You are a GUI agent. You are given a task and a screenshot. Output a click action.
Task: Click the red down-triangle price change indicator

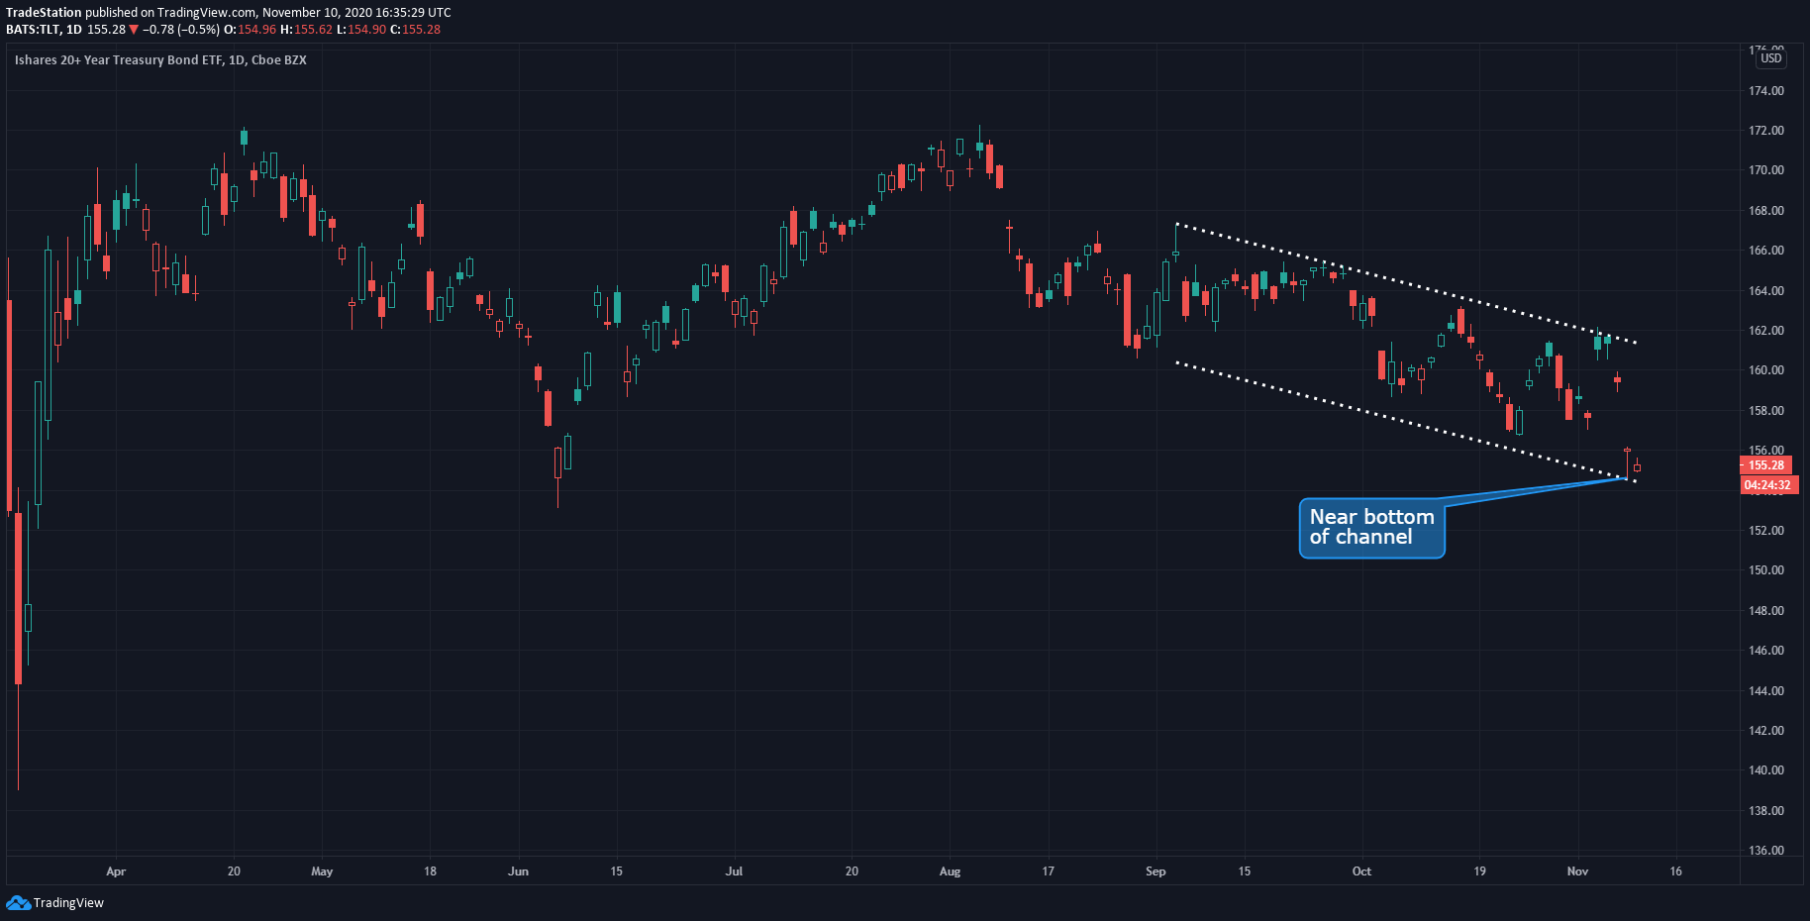134,30
